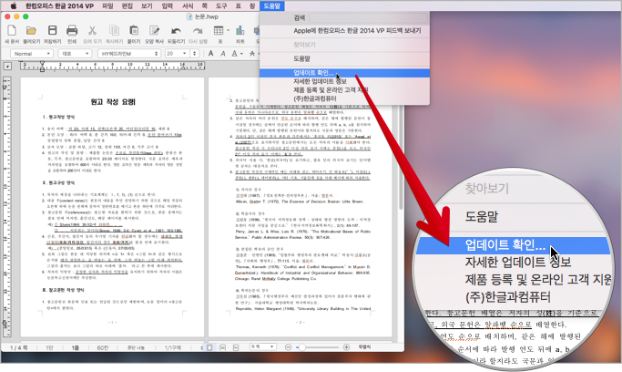Open the 한컴오피스 한글 2014 VP app menu

point(59,5)
